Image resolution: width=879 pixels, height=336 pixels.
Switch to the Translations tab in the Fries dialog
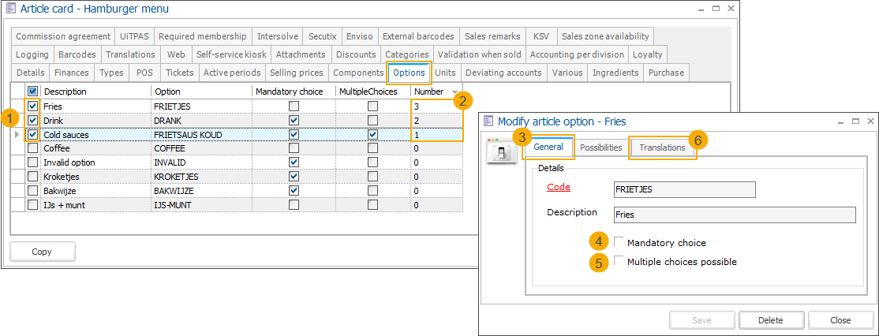663,147
